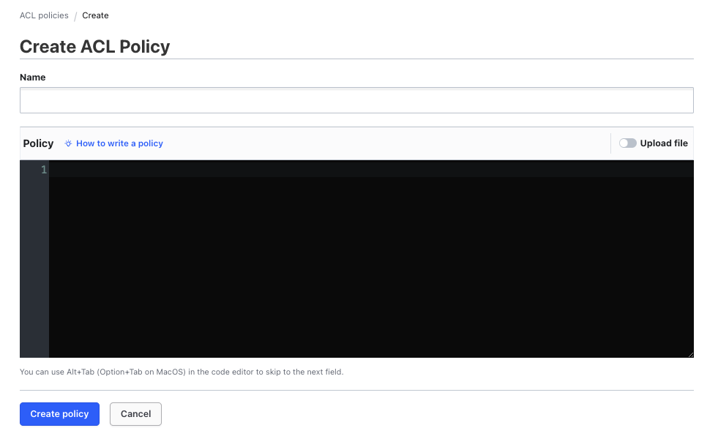Focus the Name input field
This screenshot has width=718, height=447.
[356, 100]
